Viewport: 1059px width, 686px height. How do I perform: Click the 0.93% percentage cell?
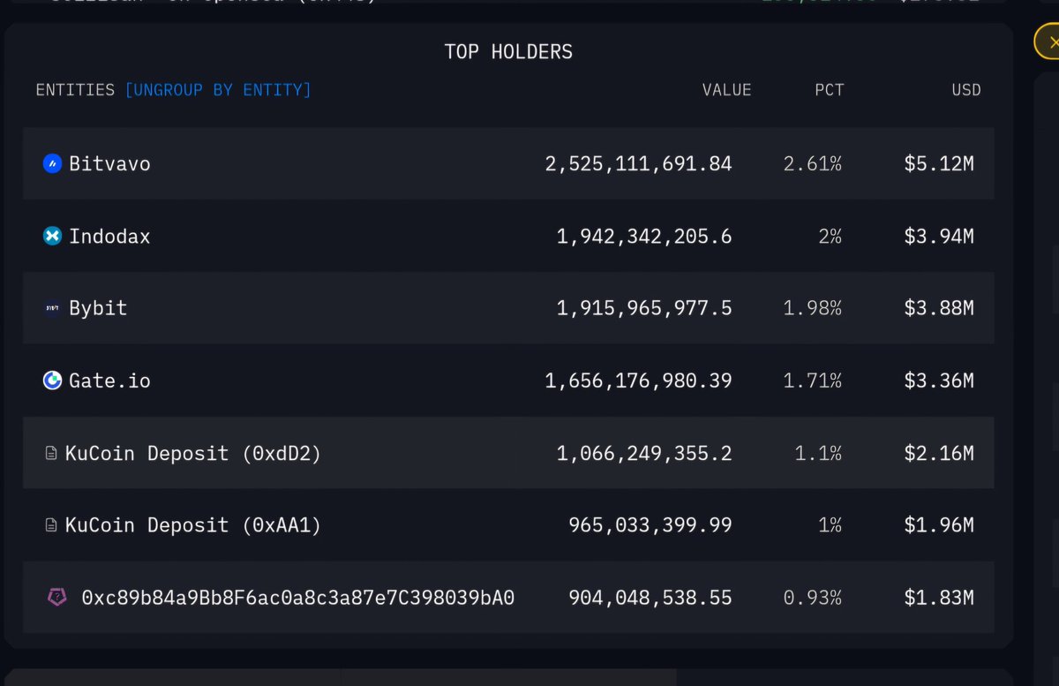(x=813, y=598)
